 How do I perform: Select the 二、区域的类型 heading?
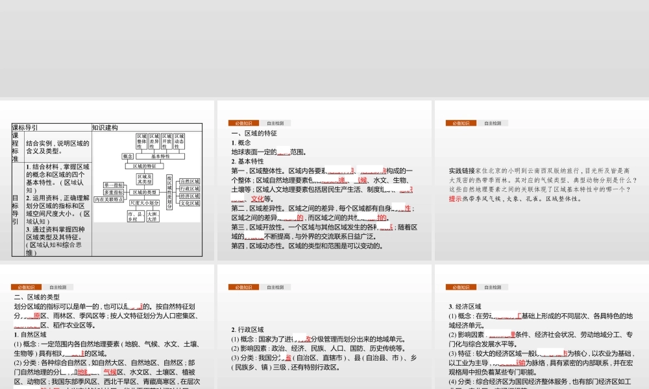point(37,297)
